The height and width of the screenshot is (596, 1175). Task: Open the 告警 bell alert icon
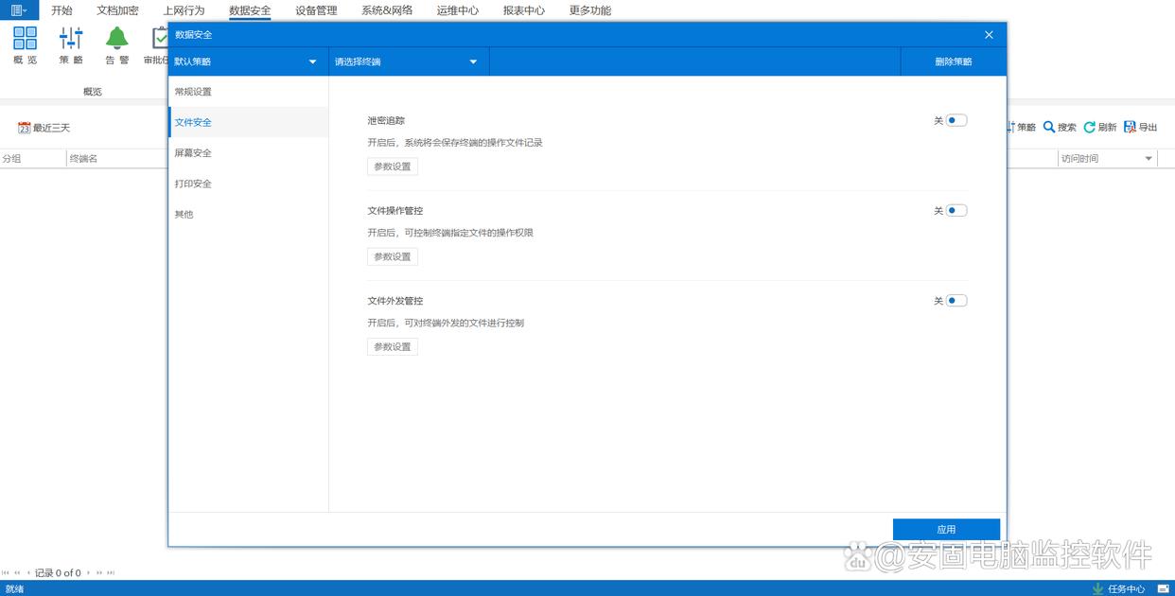[116, 39]
